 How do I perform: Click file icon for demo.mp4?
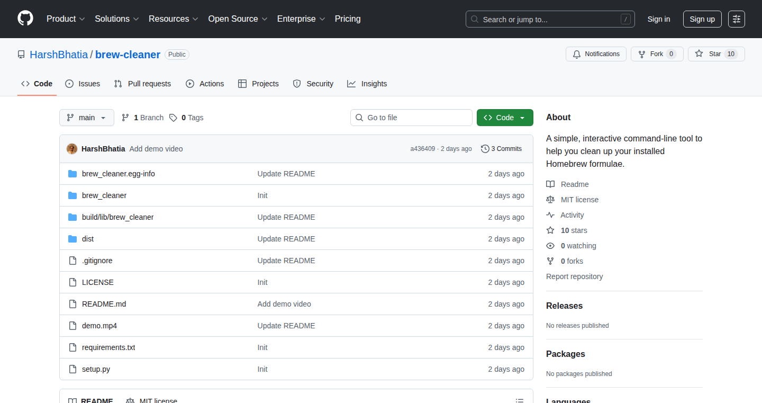point(72,326)
